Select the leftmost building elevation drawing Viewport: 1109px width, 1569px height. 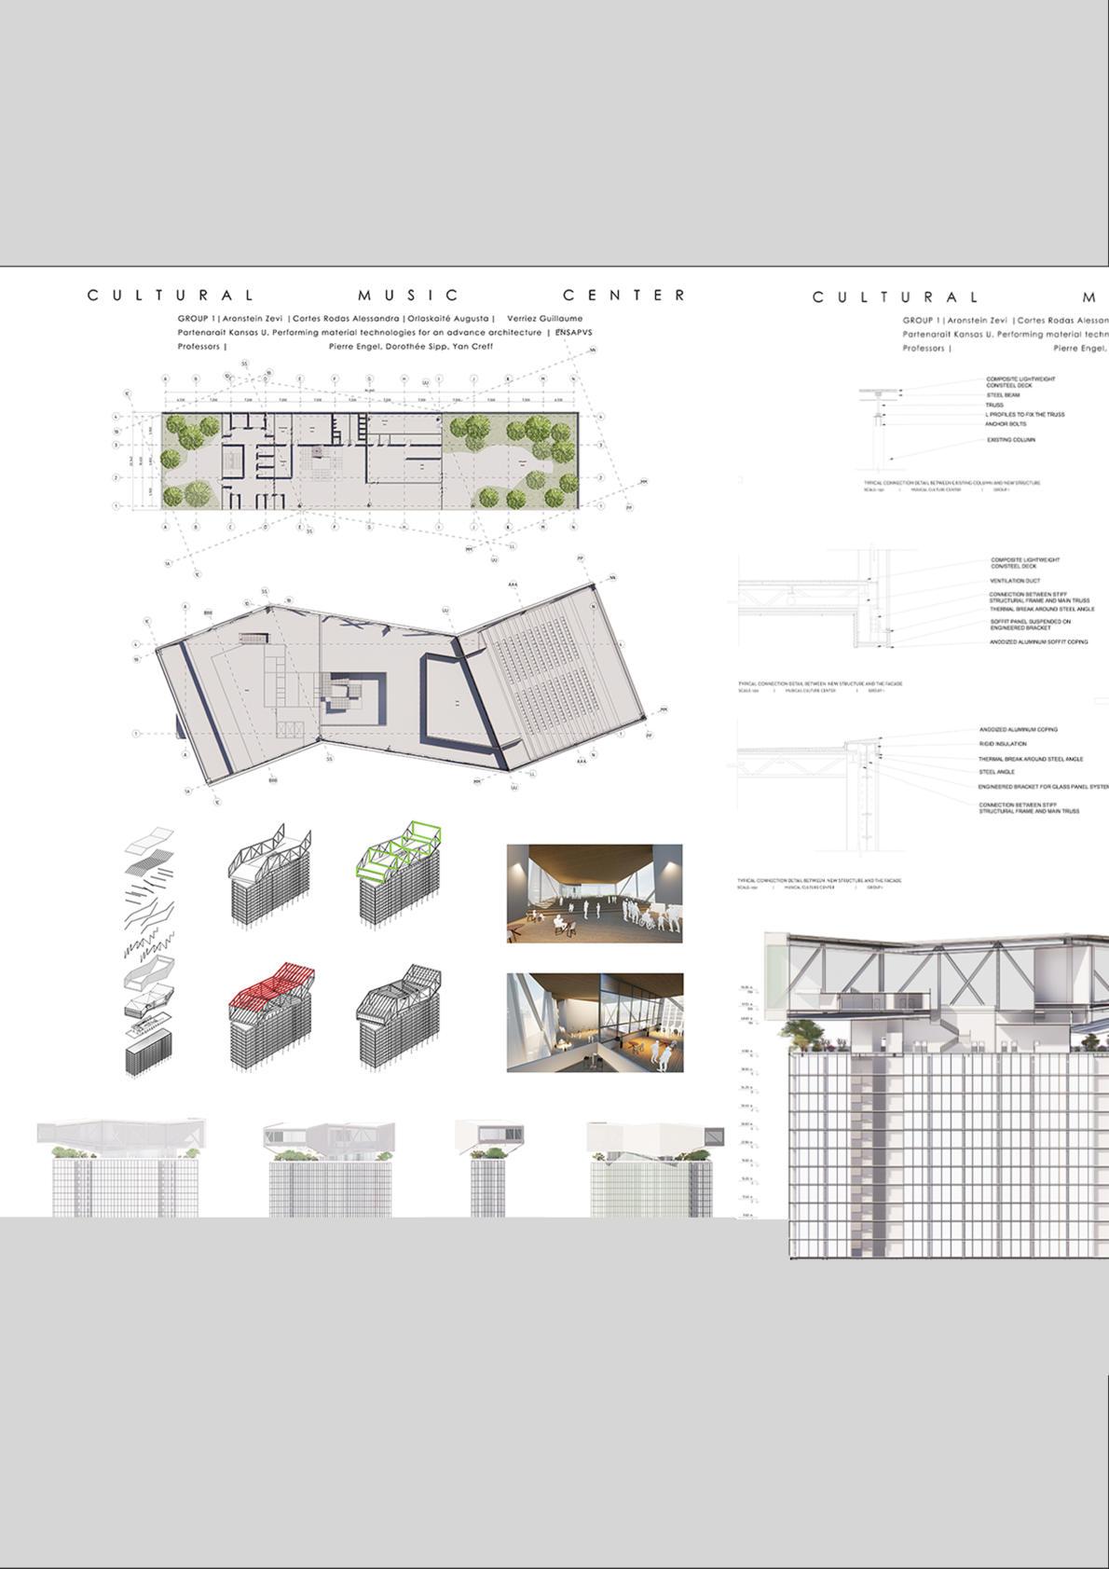click(x=123, y=1168)
